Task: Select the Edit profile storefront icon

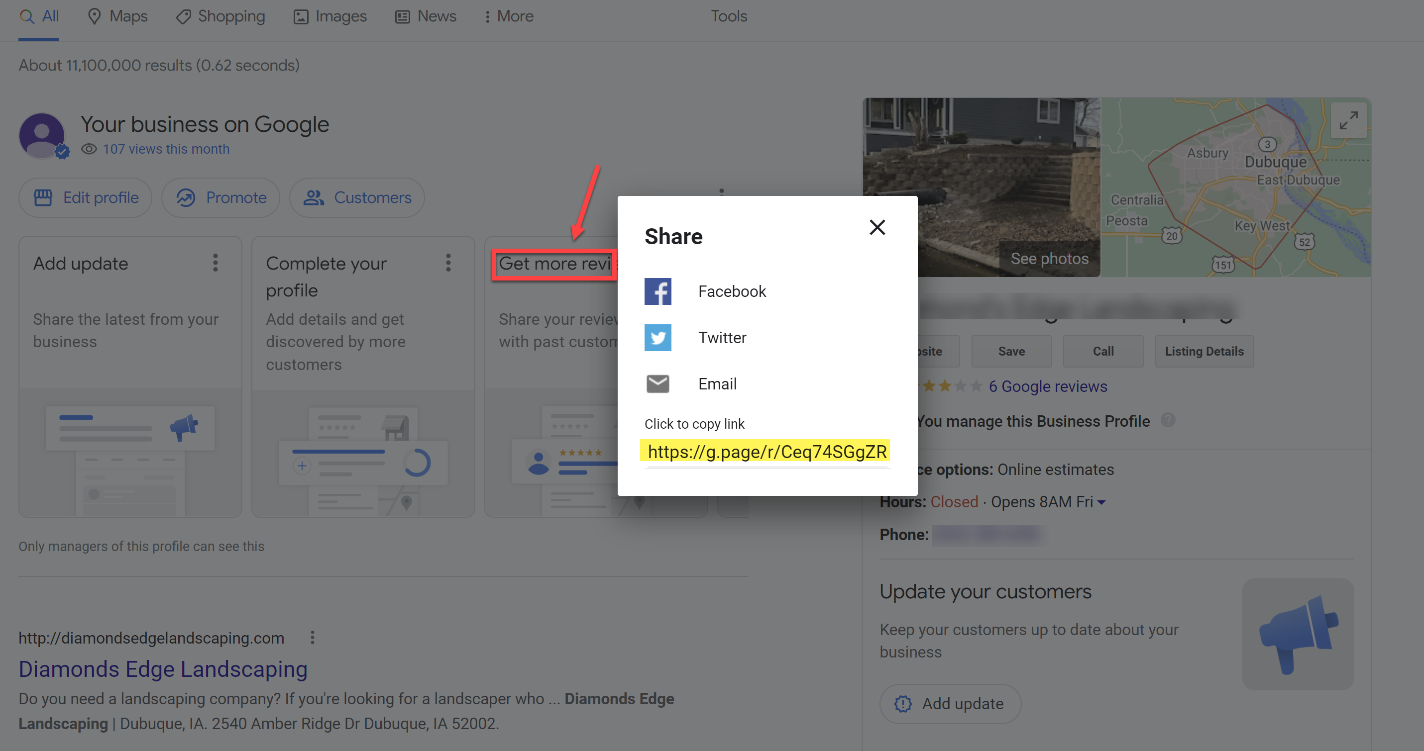Action: tap(44, 197)
